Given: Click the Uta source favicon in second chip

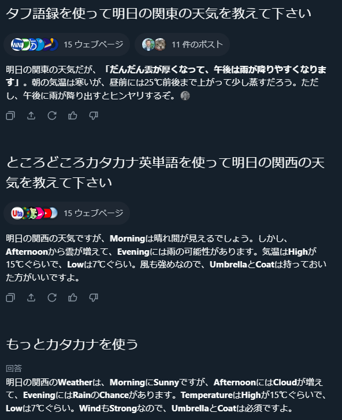Looking at the screenshot, I should 17,213.
